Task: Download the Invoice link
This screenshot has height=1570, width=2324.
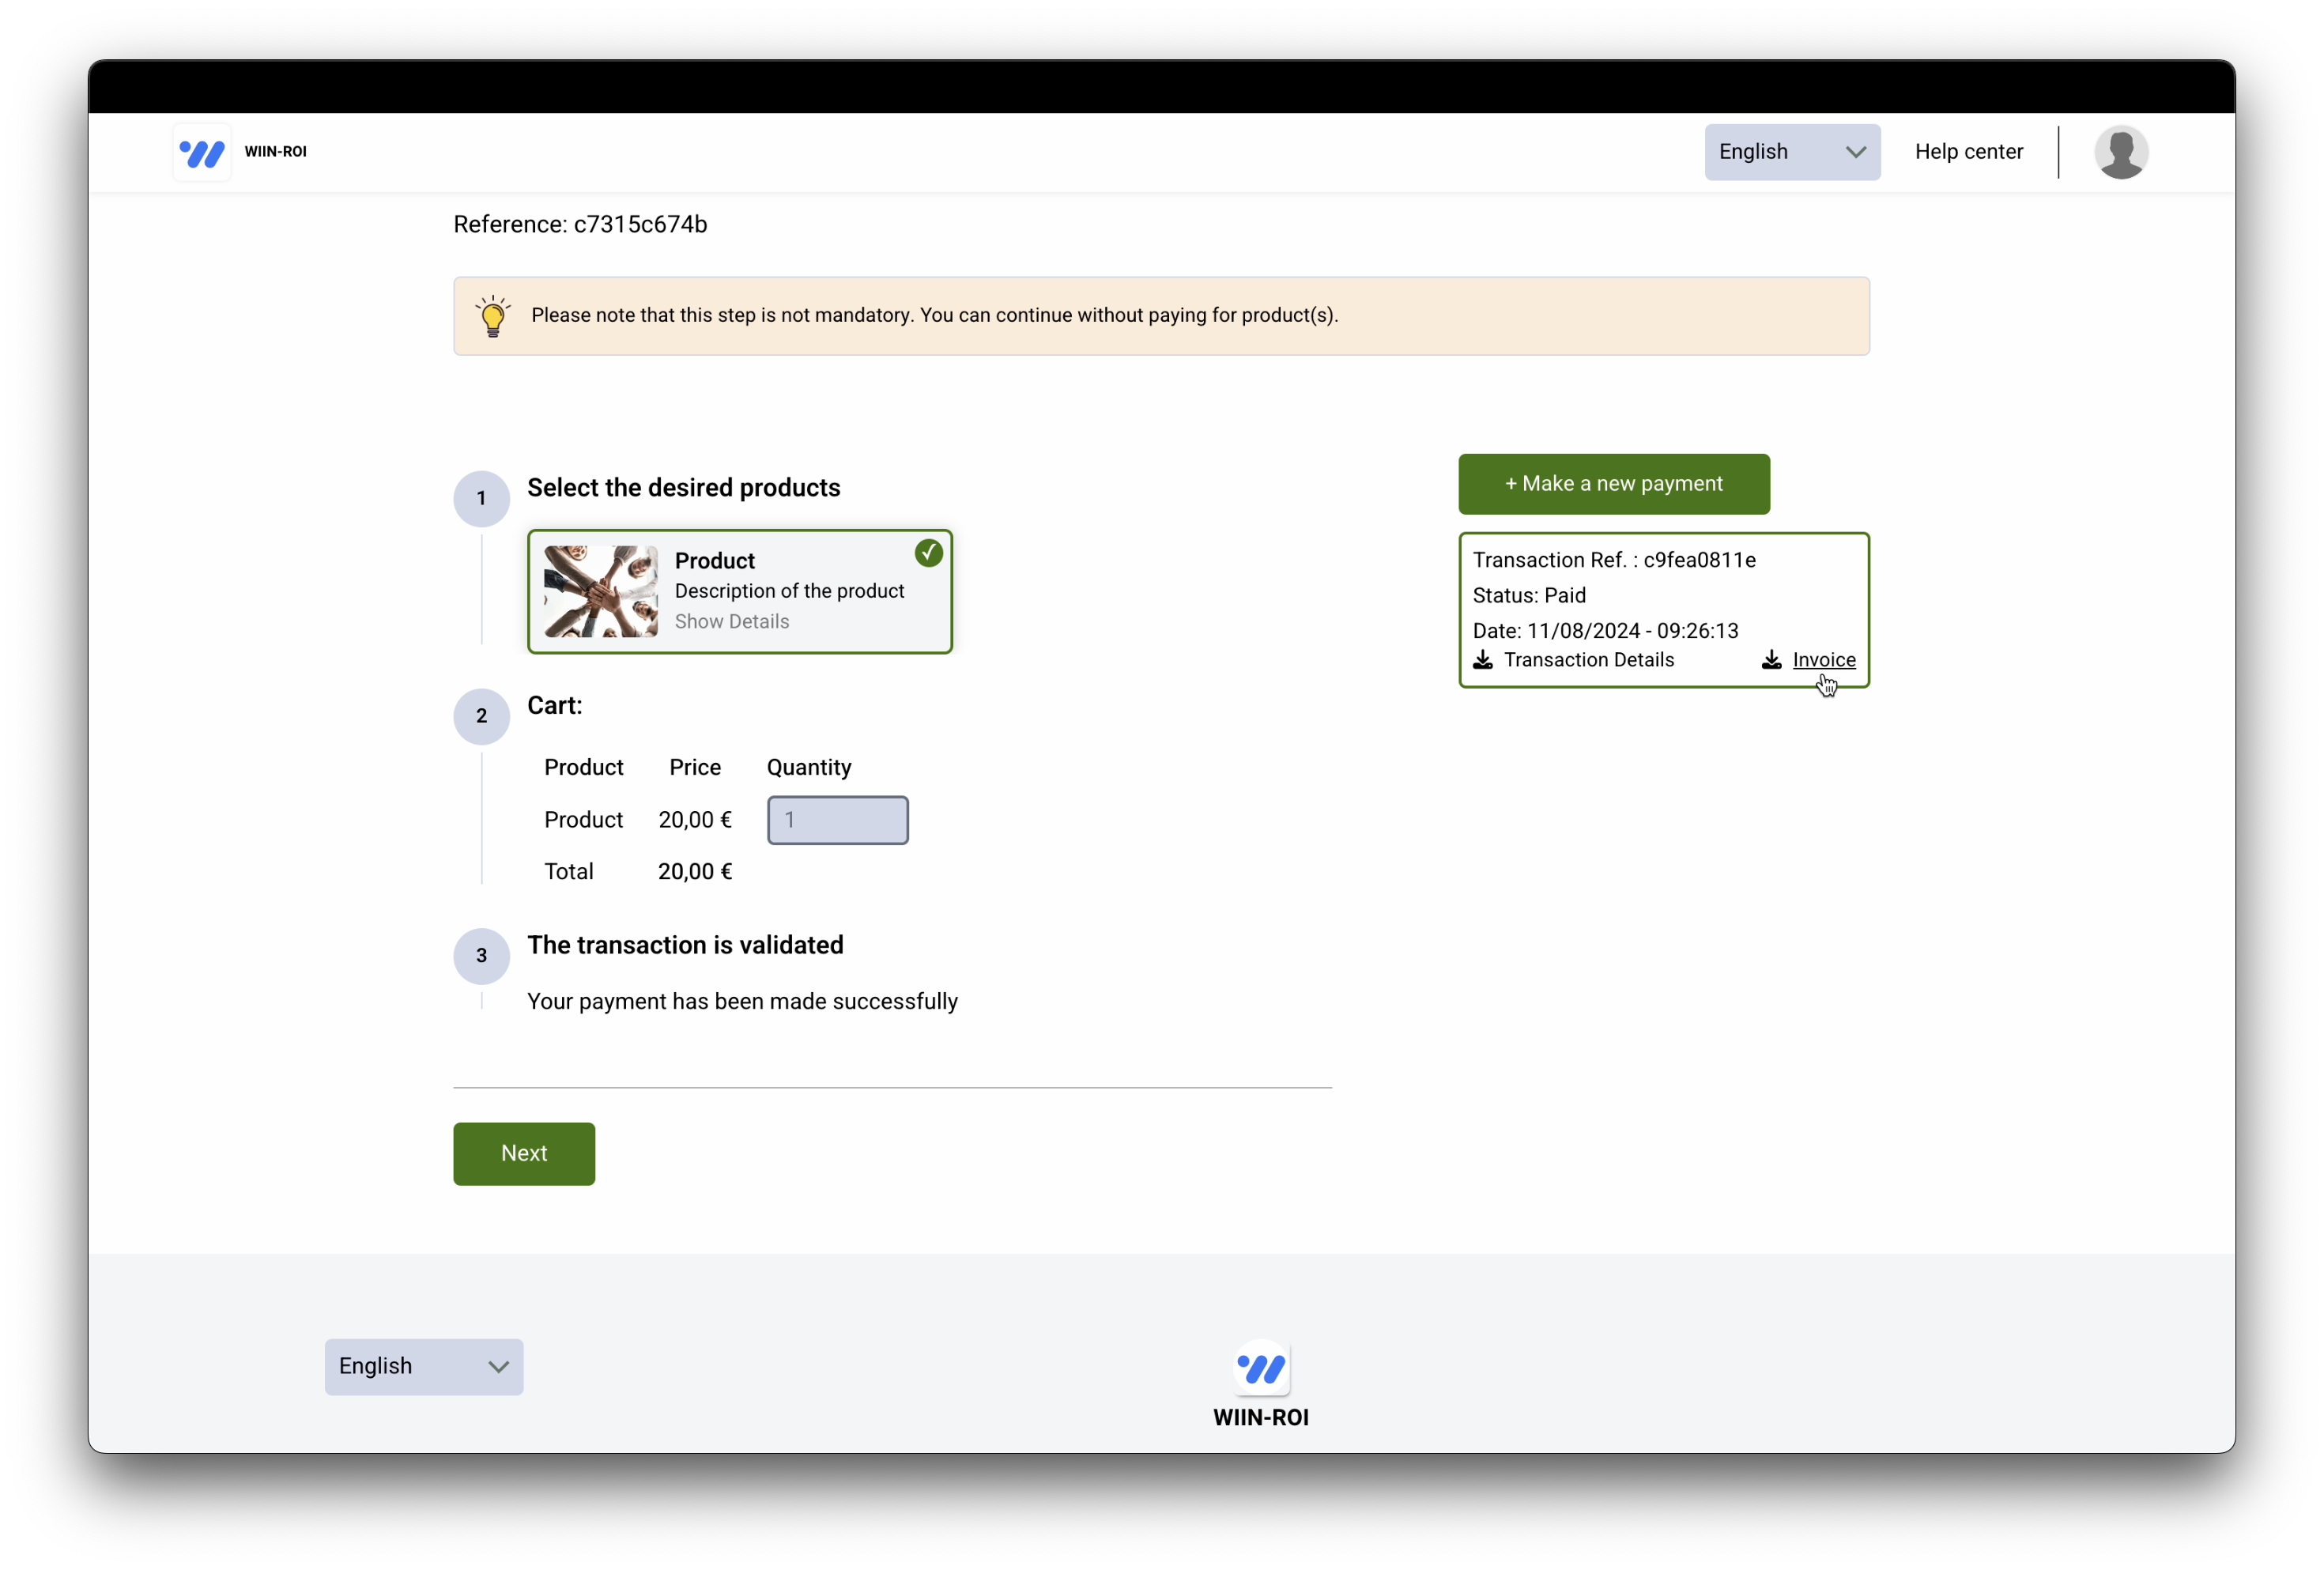Action: click(x=1824, y=660)
